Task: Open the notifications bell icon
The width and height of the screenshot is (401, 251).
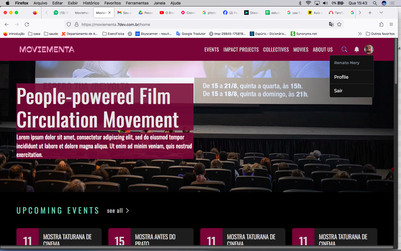Action: coord(356,49)
